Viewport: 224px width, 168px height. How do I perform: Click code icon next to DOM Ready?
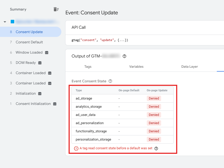point(40,63)
